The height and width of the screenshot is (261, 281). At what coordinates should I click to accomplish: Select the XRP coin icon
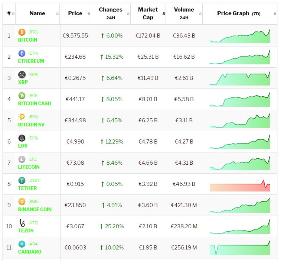point(22,74)
